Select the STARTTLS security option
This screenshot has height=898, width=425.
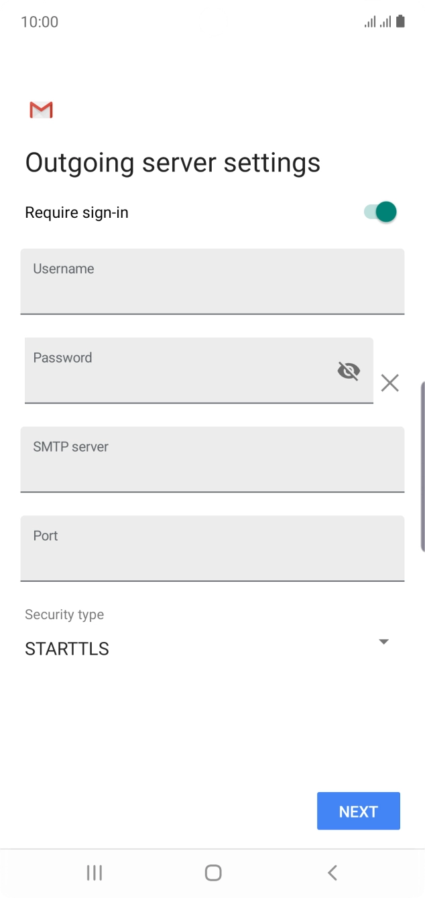tap(67, 649)
